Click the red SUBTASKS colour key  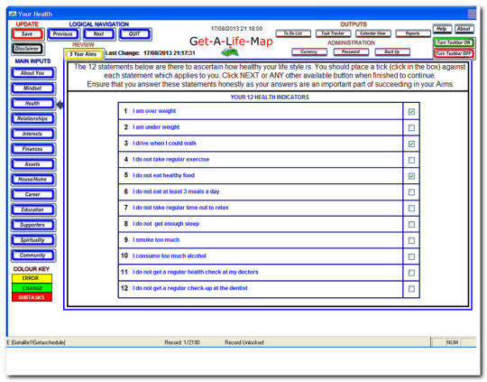coord(32,297)
